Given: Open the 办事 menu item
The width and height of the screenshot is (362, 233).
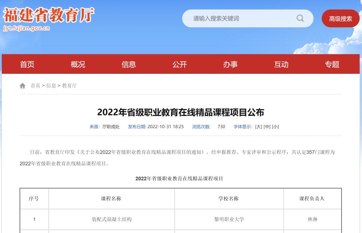Looking at the screenshot, I should pos(230,64).
